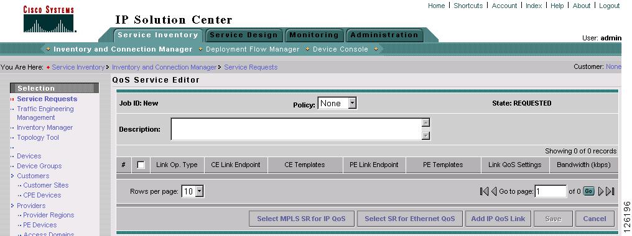Go to previous page arrow icon
632x236 pixels.
(494, 191)
